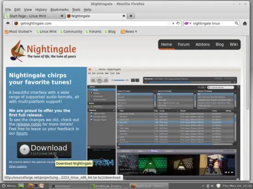Image resolution: width=253 pixels, height=189 pixels.
Task: Open the Blog nav link on site
Action: [219, 44]
